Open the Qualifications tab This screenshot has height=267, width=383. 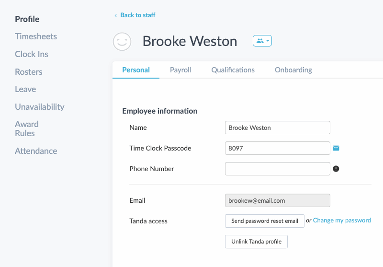(233, 70)
